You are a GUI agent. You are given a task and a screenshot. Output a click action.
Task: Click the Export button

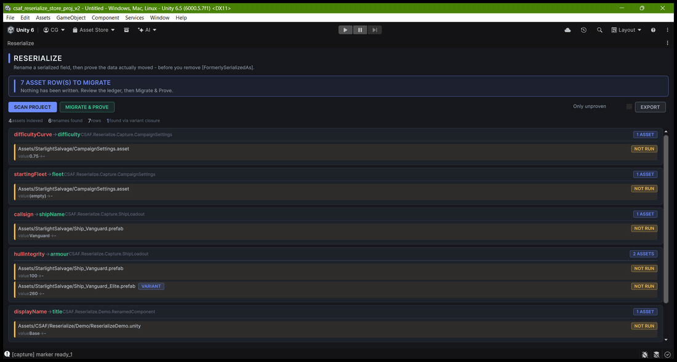(651, 107)
